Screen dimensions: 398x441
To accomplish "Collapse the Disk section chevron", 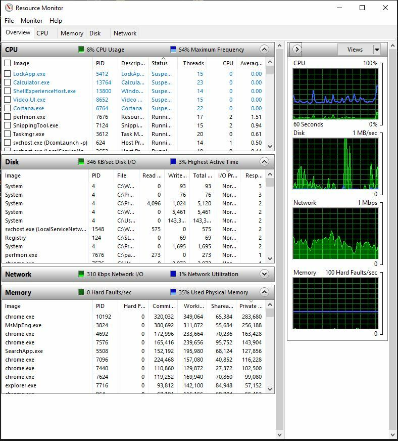I will click(264, 162).
